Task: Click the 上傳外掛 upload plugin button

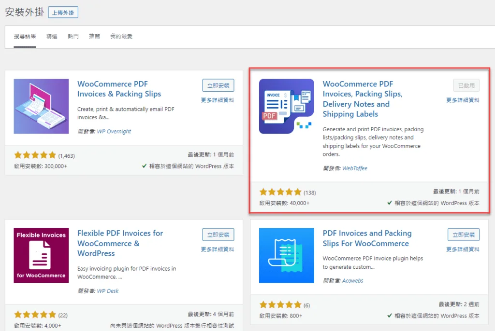Action: (63, 13)
